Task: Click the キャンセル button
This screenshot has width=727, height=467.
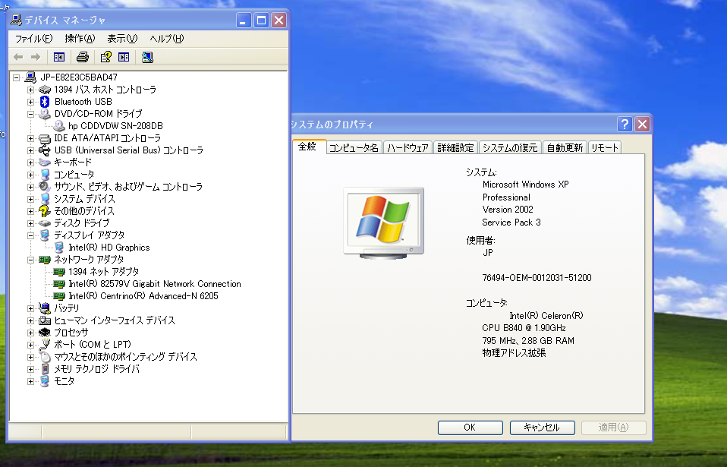Action: coord(542,428)
